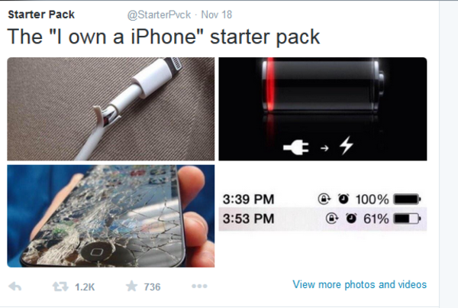
Task: Click the alarm clock icon beside 100%
Action: [x=343, y=199]
